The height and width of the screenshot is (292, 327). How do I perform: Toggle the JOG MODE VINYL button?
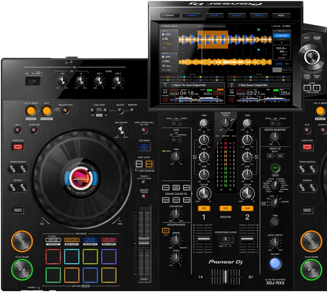click(144, 147)
